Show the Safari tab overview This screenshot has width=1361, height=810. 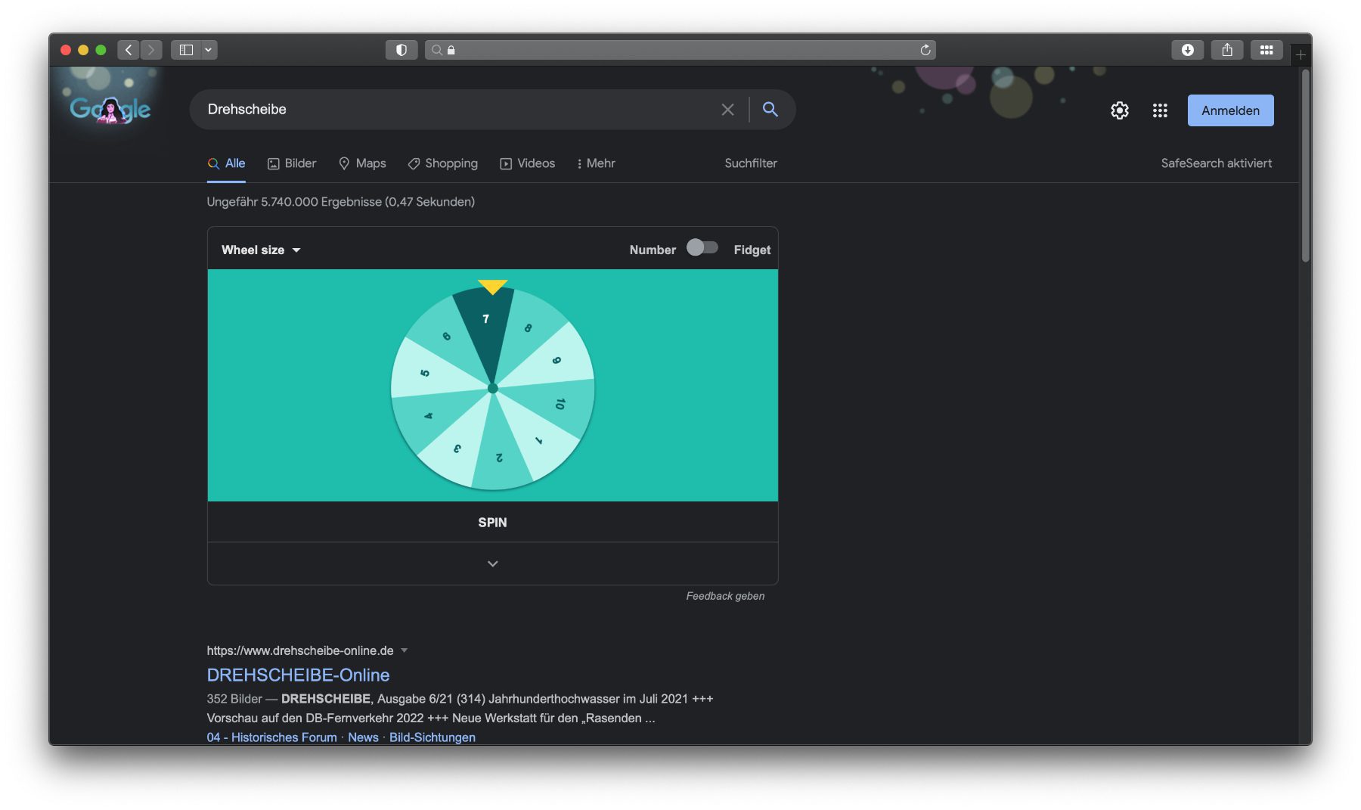1266,50
